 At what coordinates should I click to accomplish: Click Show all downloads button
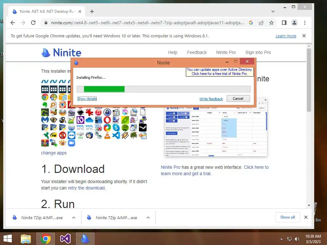point(288,217)
